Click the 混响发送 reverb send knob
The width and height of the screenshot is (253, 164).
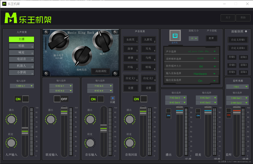[x=81, y=56]
